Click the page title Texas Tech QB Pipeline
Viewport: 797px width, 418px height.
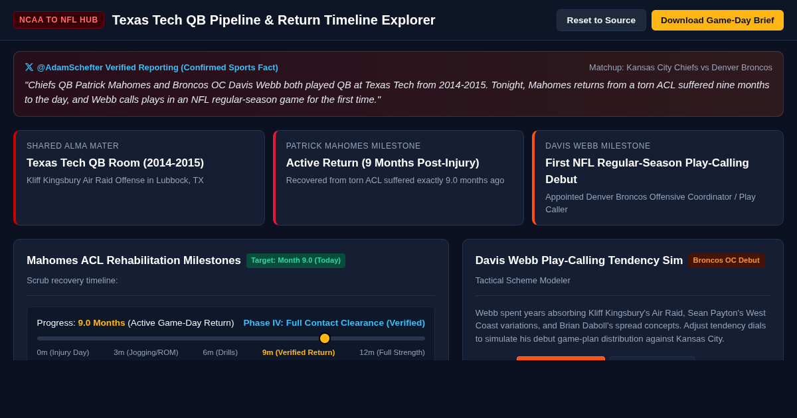coord(274,20)
